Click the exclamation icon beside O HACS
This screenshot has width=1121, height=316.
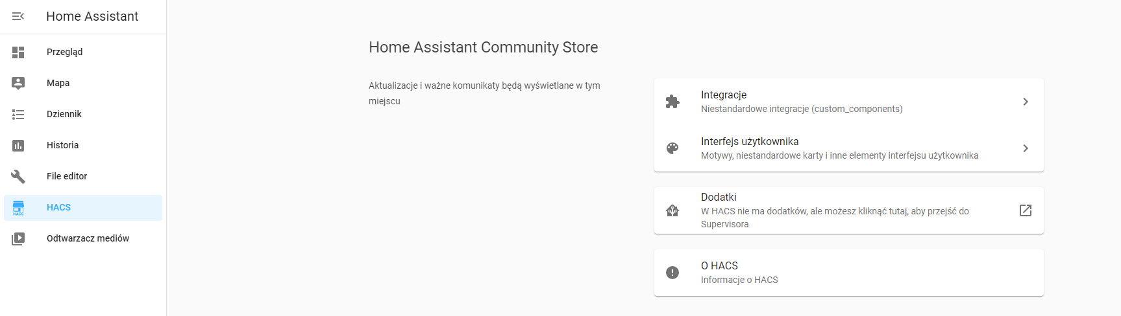point(672,273)
